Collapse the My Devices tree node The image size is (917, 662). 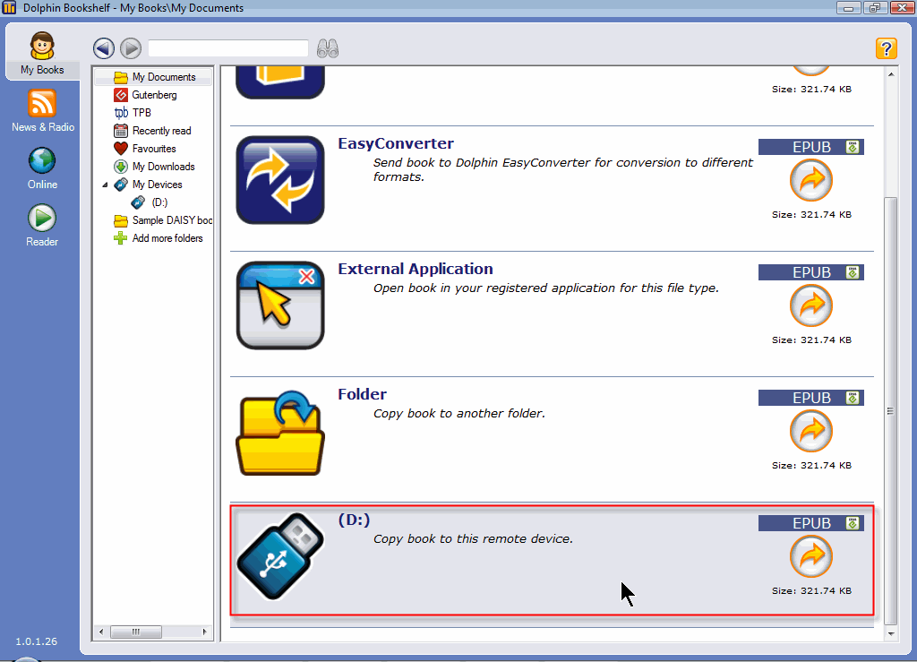pyautogui.click(x=106, y=185)
